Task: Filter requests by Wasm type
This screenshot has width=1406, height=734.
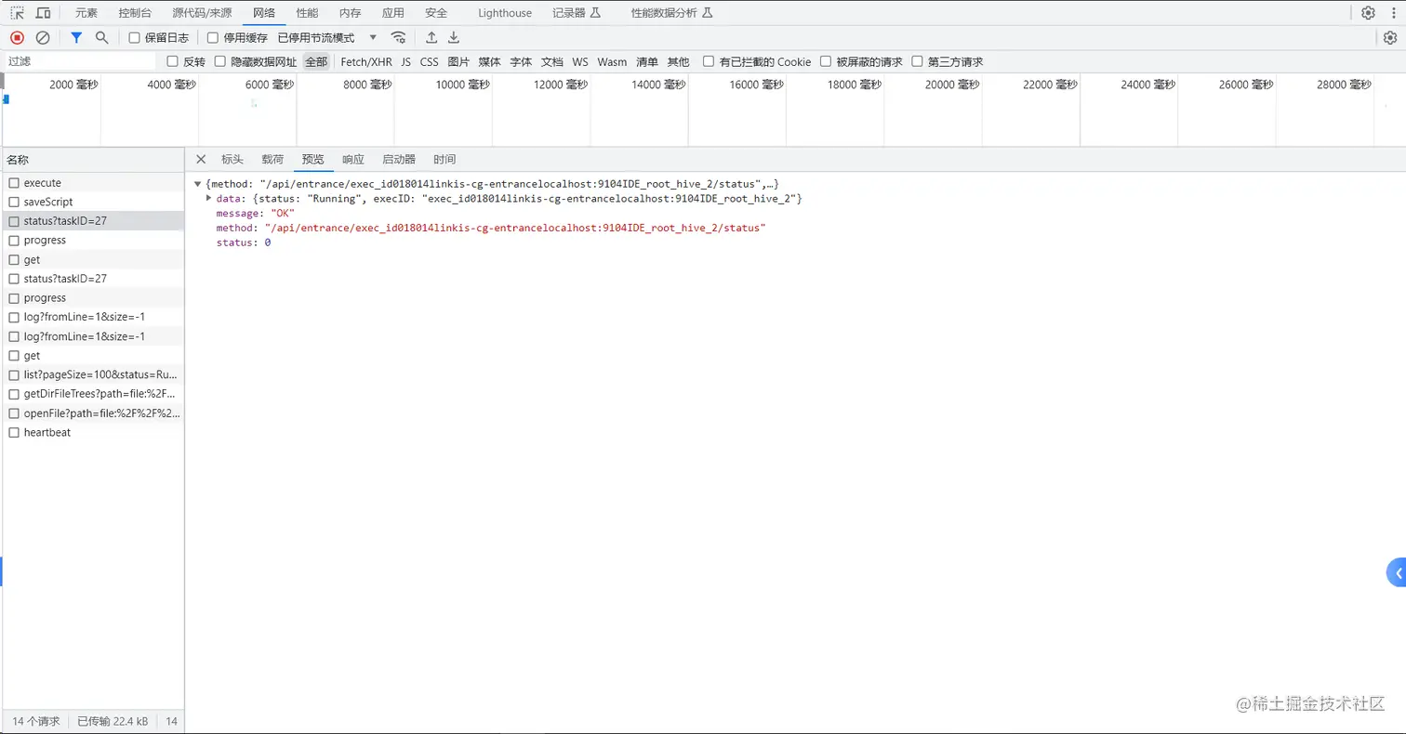Action: (612, 61)
